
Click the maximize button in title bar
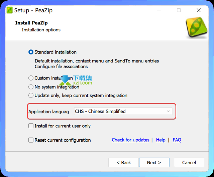click(x=179, y=10)
